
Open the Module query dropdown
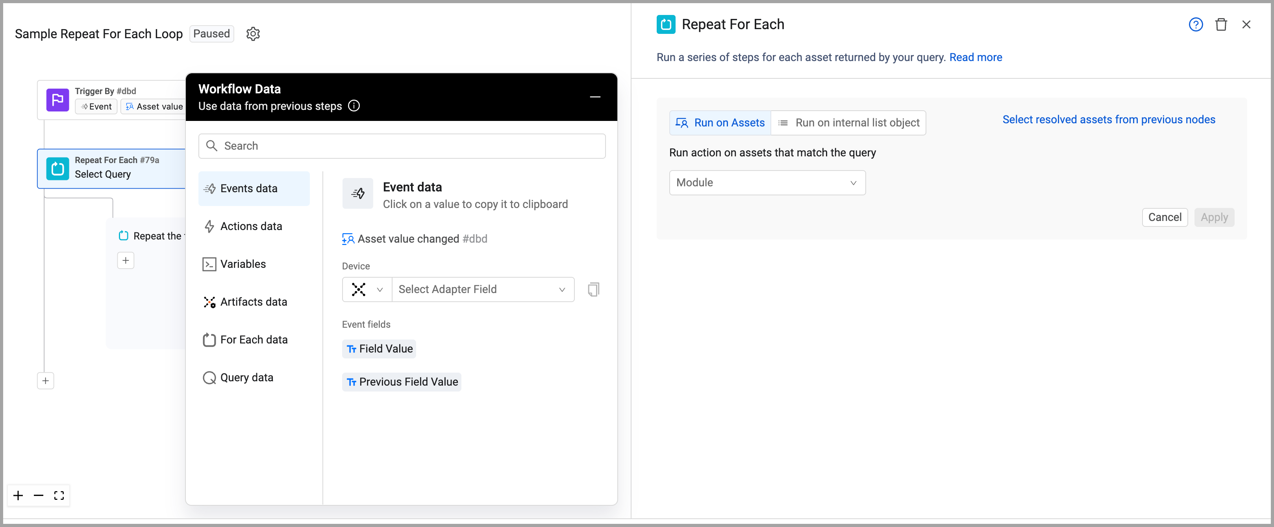tap(767, 183)
